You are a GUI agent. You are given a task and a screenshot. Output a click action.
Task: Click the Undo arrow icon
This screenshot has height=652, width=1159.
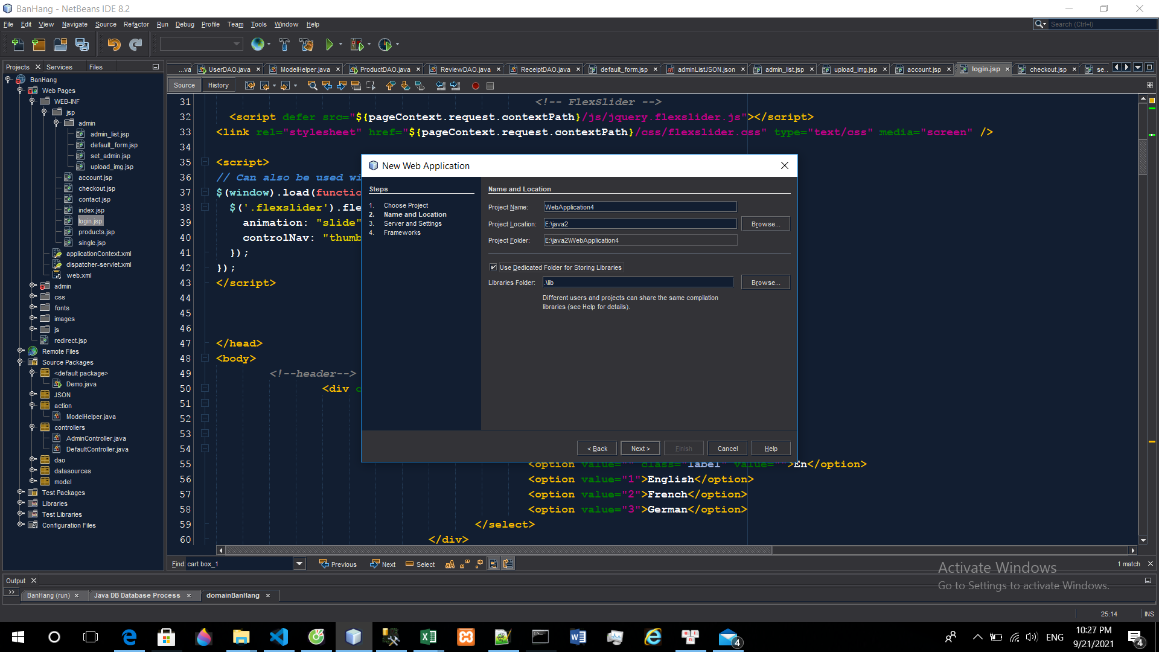tap(113, 44)
